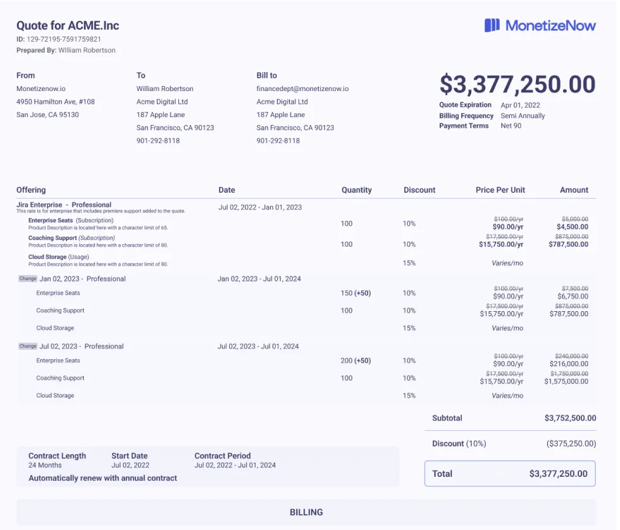Image resolution: width=620 pixels, height=530 pixels.
Task: Click the Discount column header
Action: (419, 190)
